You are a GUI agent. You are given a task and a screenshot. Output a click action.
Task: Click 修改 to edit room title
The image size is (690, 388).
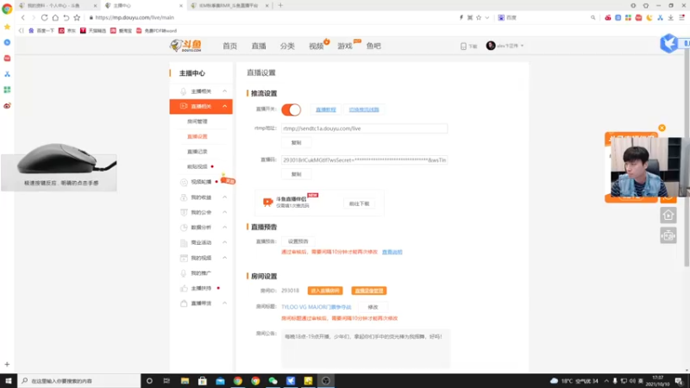373,307
